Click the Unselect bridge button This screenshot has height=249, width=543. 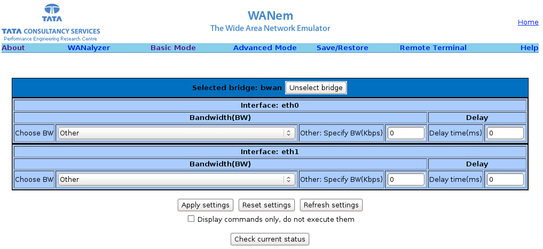pyautogui.click(x=316, y=87)
